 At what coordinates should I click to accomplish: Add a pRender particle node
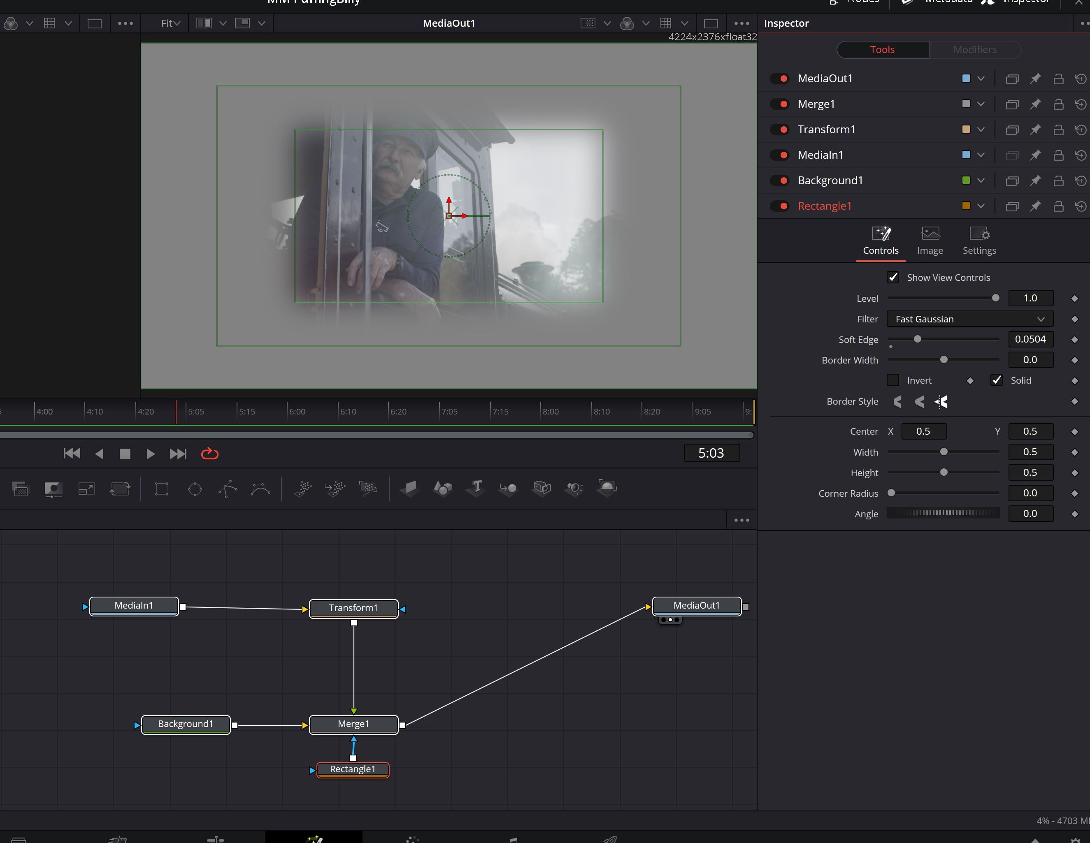coord(368,489)
